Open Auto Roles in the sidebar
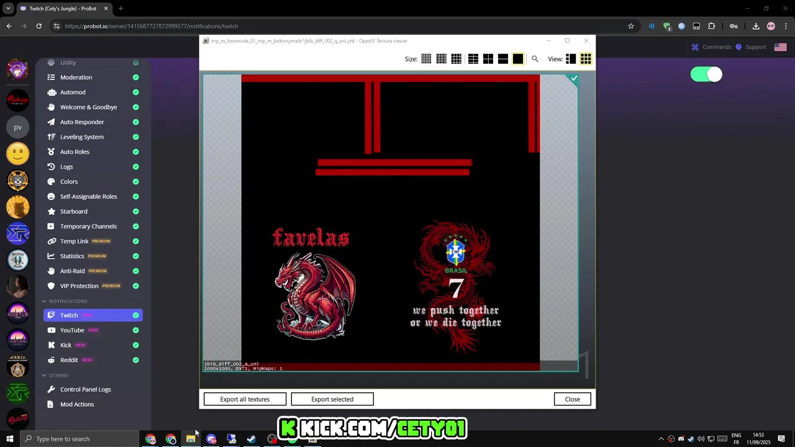795x447 pixels. (75, 152)
